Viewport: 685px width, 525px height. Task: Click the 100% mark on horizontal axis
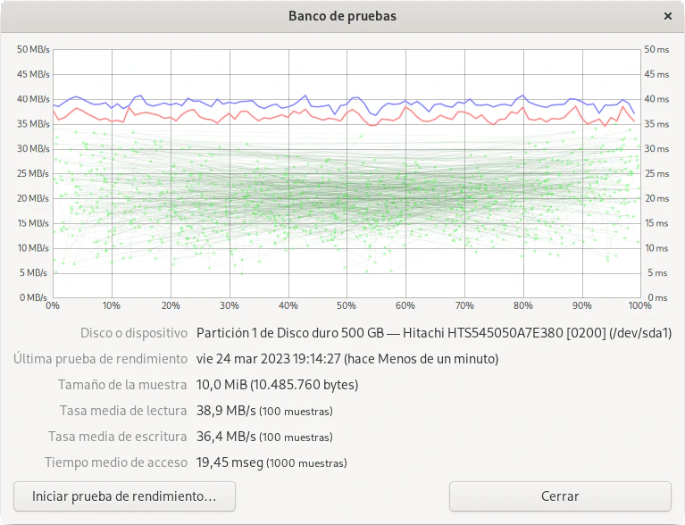[x=639, y=306]
